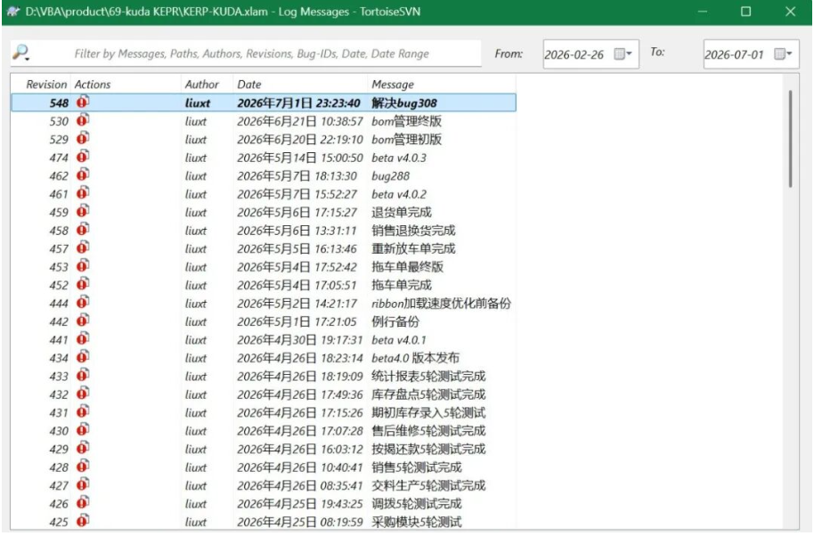Click the modified action icon for revision 548
Viewport: 814px width, 536px height.
83,102
